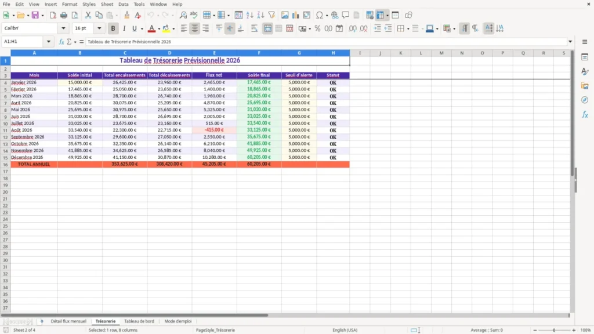Open the Special Character dropdown arrow
The height and width of the screenshot is (334, 594).
point(327,16)
